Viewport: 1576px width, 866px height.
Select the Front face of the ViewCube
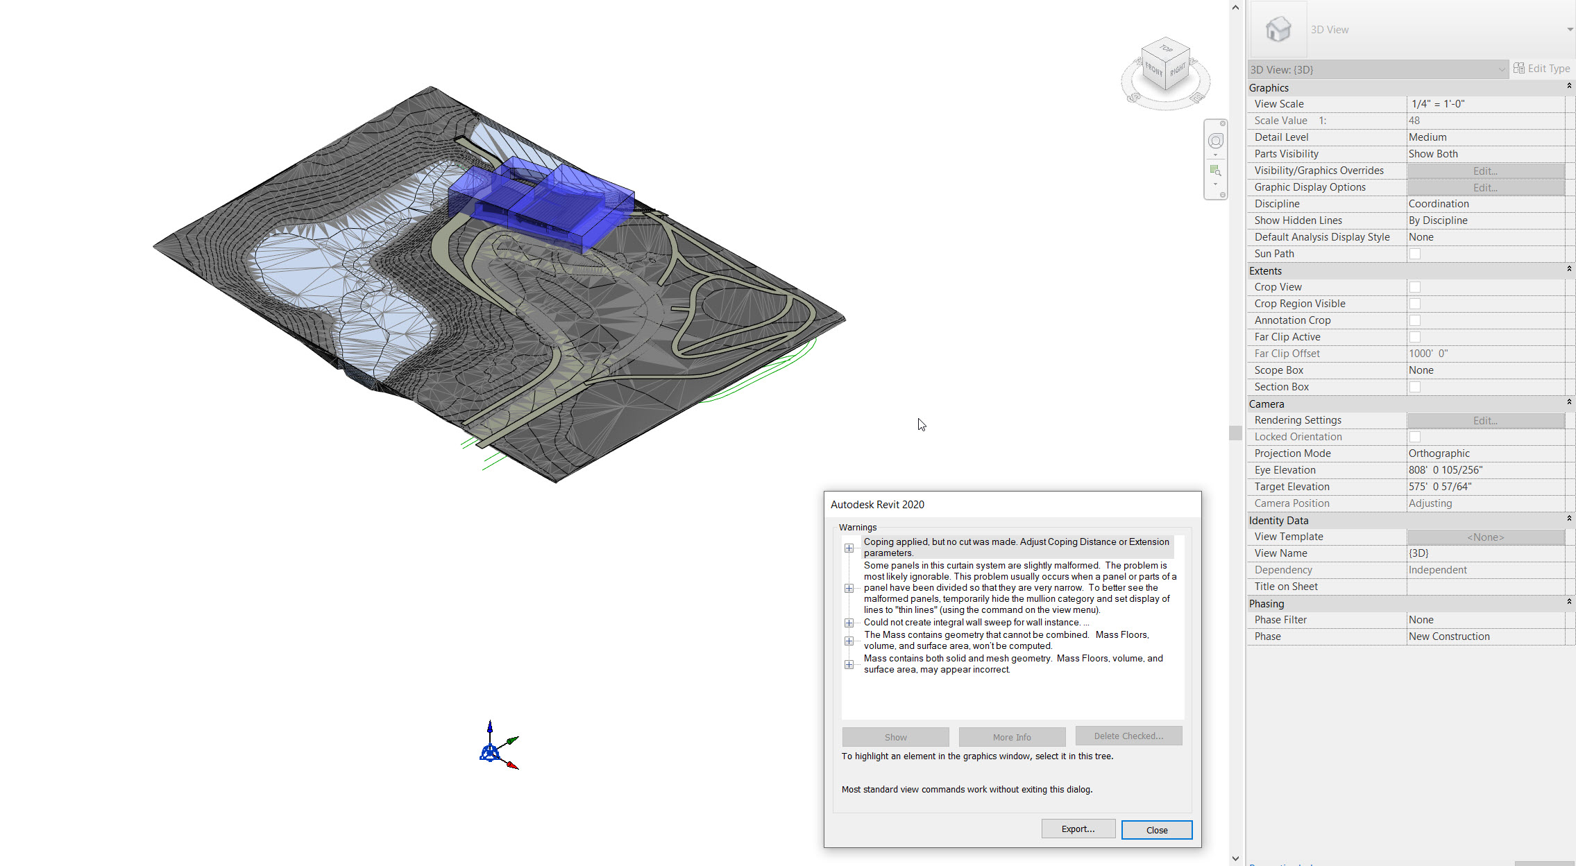(x=1153, y=69)
